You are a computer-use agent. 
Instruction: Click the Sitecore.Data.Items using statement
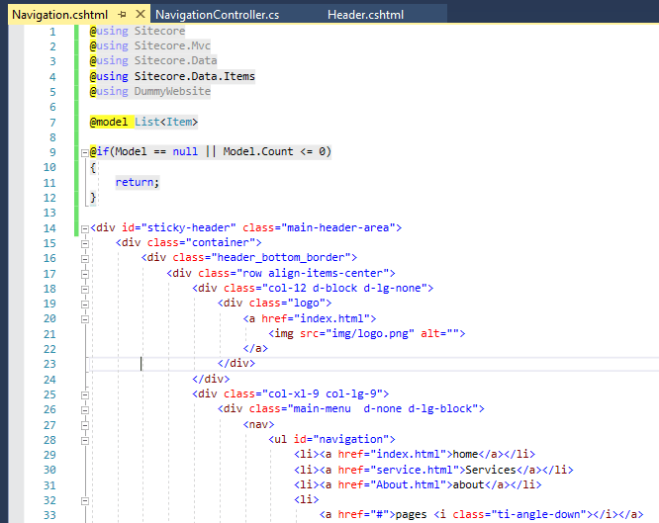(x=195, y=76)
